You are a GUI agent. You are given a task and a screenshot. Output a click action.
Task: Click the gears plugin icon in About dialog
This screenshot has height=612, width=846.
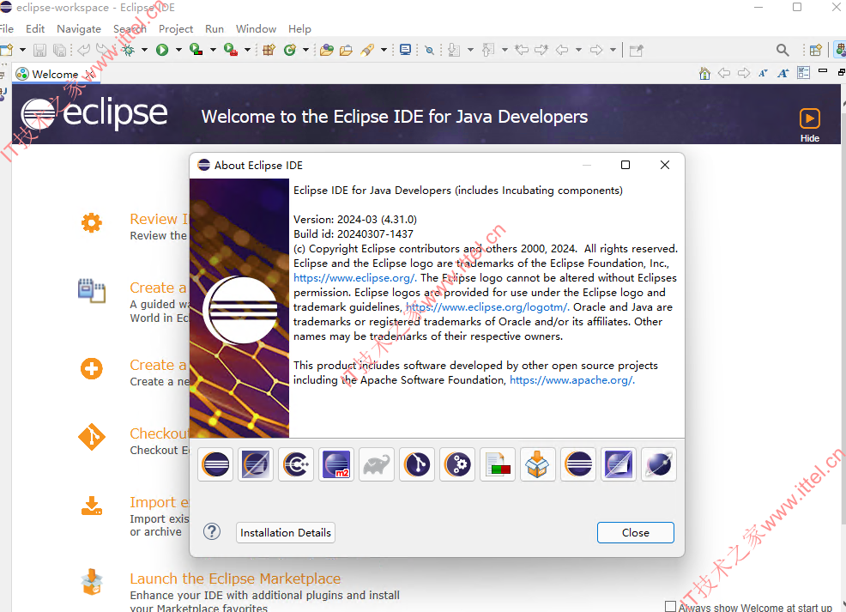tap(457, 464)
